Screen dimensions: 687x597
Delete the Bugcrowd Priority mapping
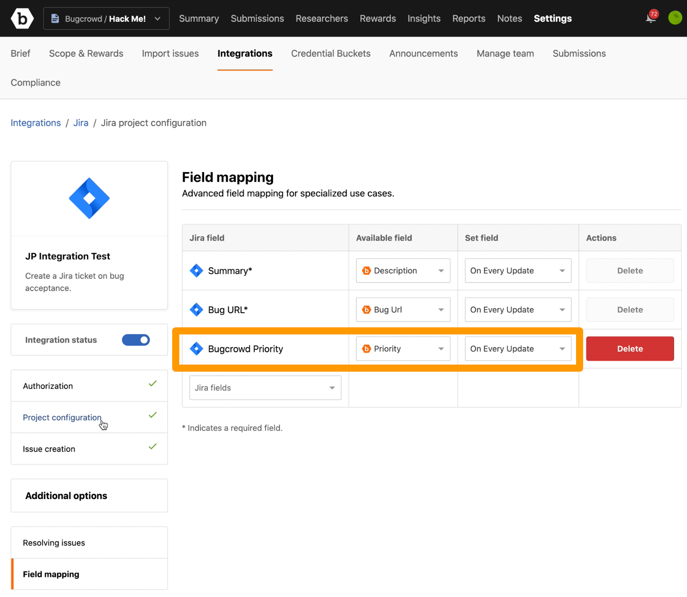tap(629, 349)
